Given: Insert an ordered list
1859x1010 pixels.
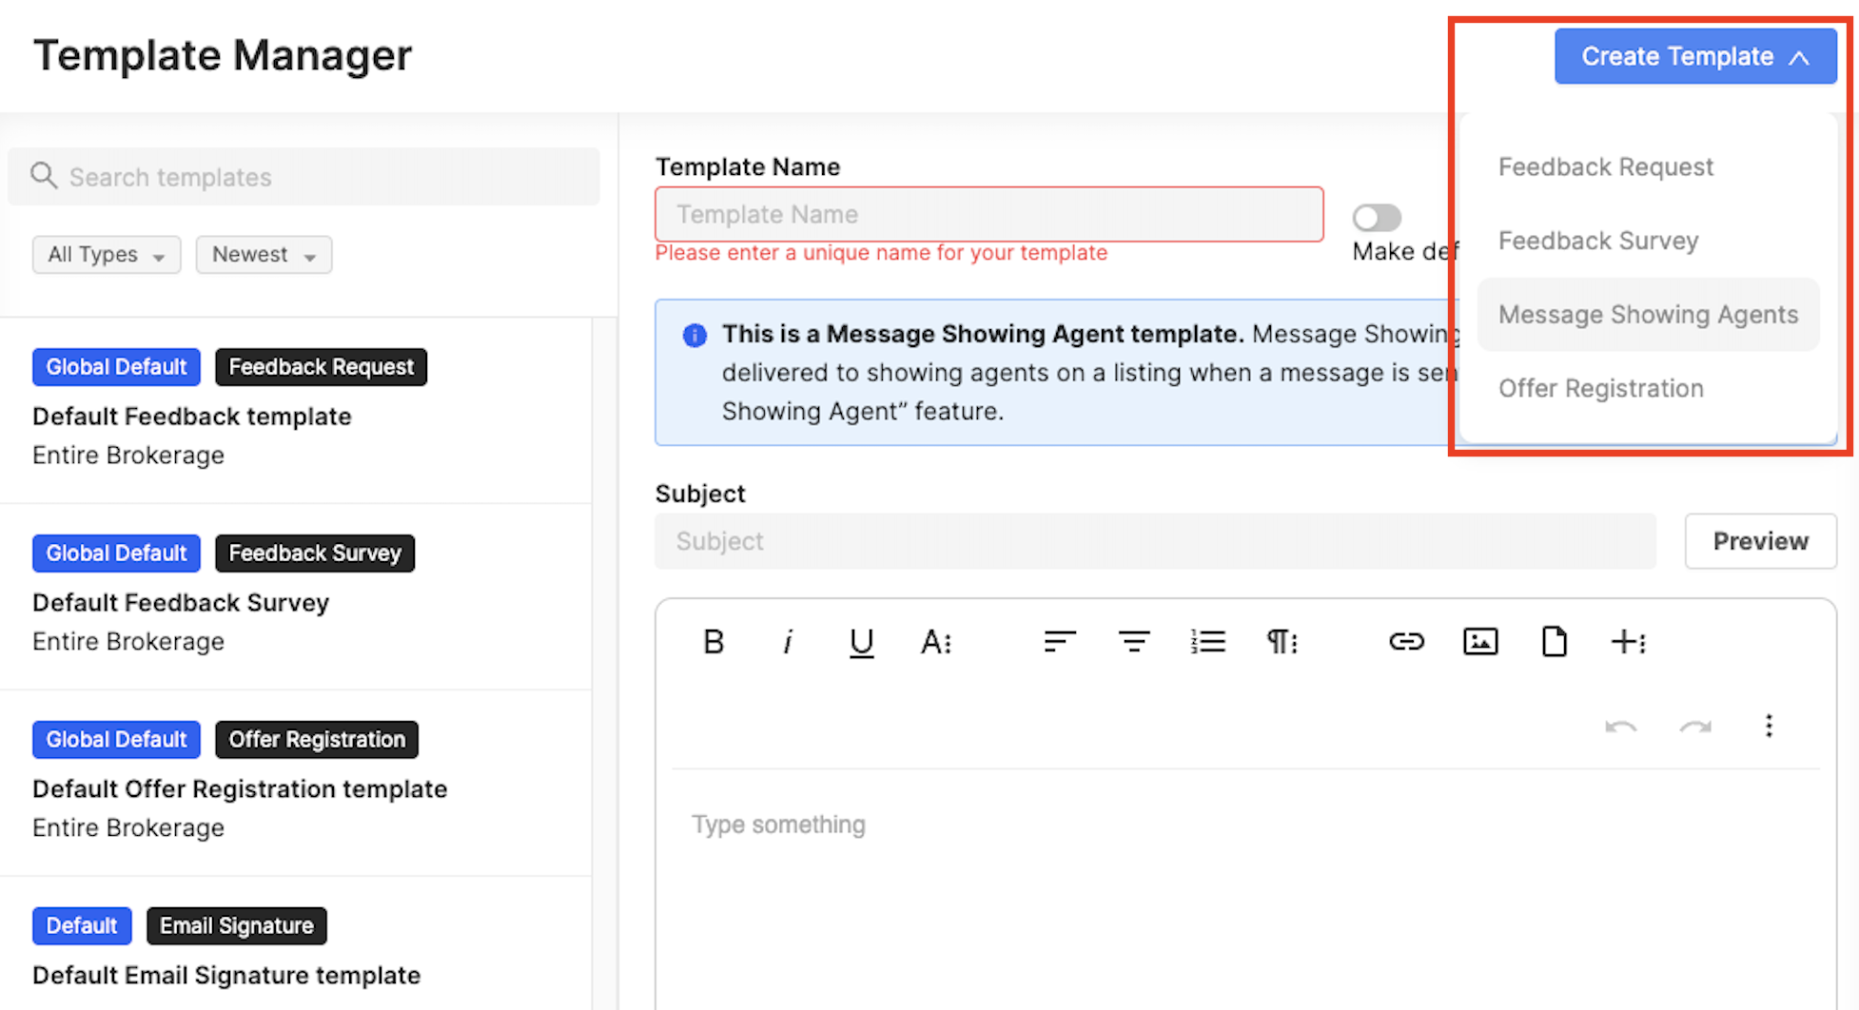Looking at the screenshot, I should point(1207,642).
